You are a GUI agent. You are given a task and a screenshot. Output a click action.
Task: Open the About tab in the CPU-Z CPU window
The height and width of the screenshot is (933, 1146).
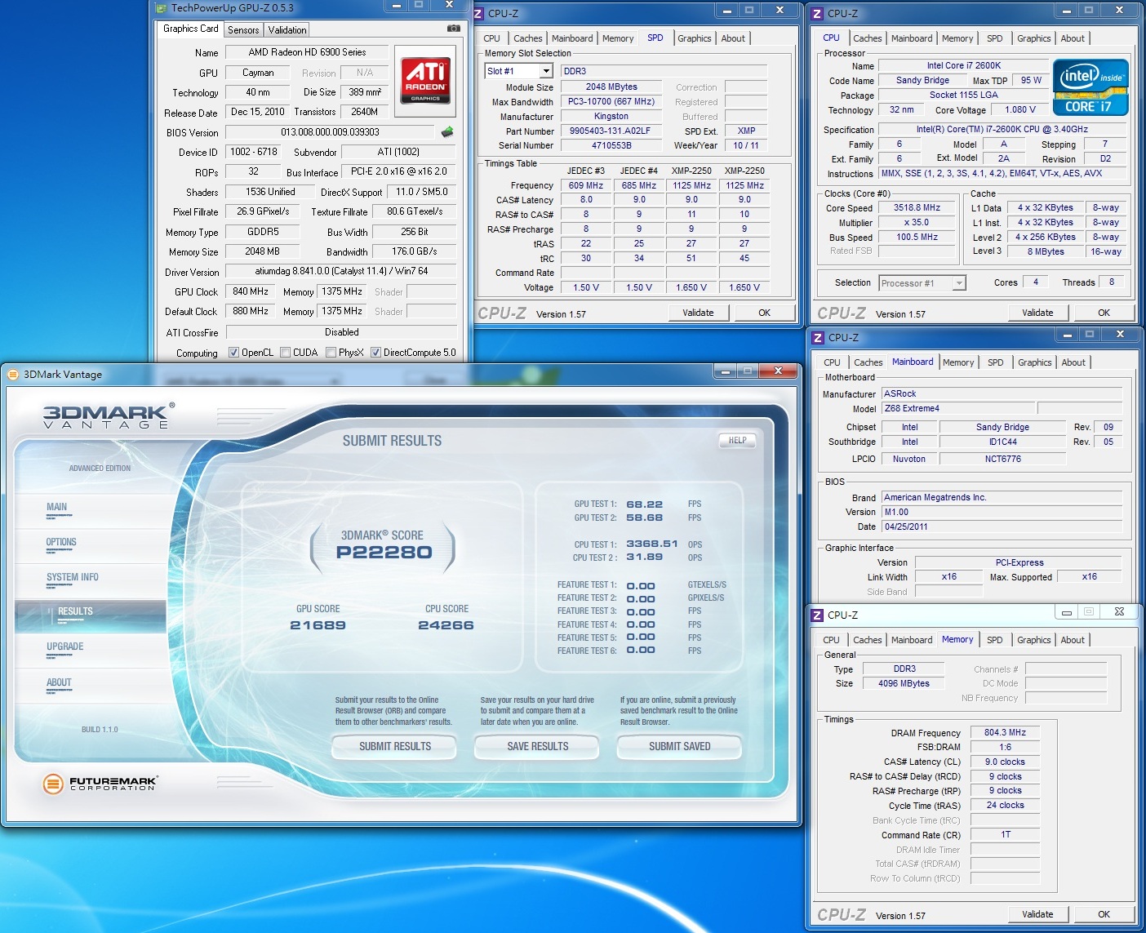point(1073,38)
